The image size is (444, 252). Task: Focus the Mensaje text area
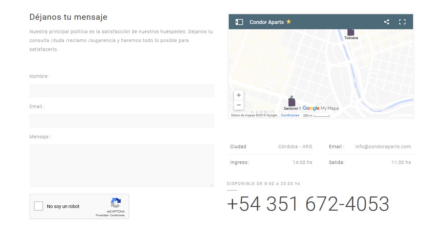pyautogui.click(x=122, y=166)
